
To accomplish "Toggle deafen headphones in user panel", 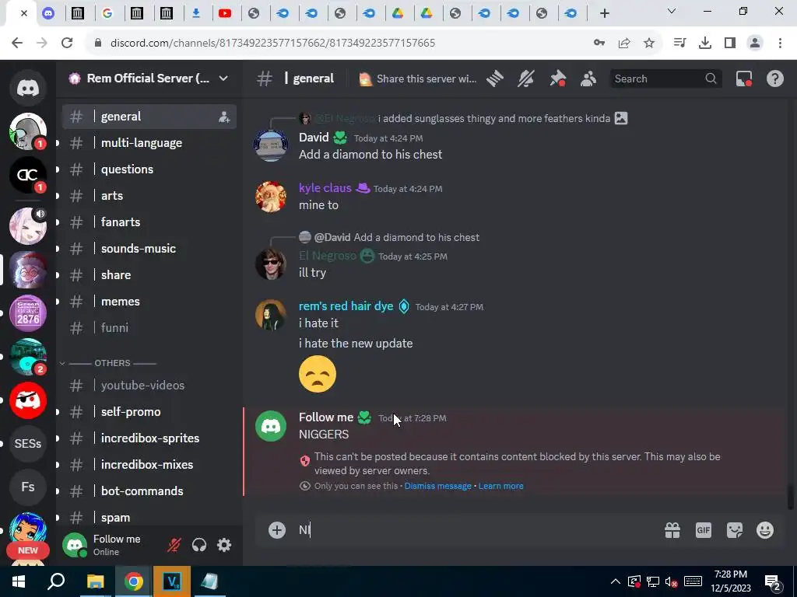I will pos(199,545).
